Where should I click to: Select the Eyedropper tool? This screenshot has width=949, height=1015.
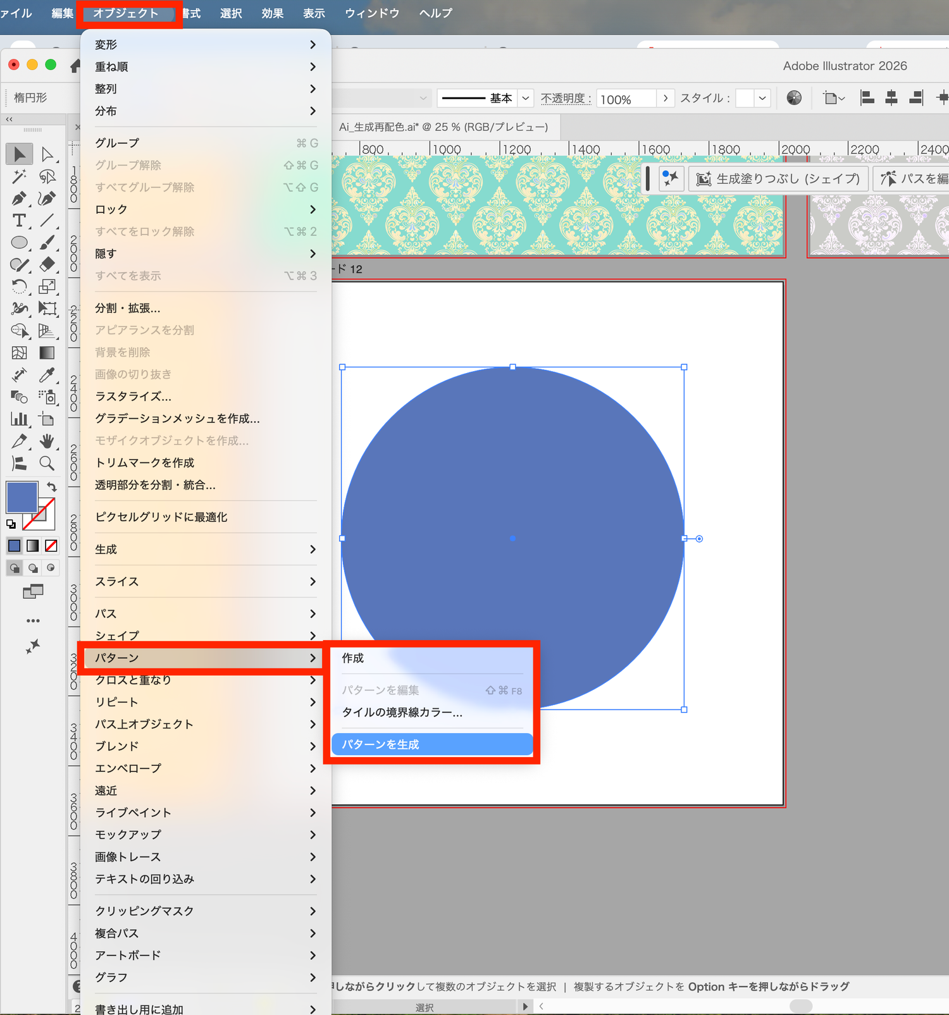click(x=47, y=375)
